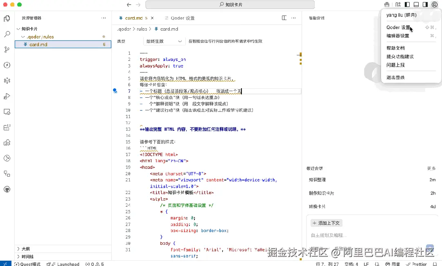
Task: Expand the 大纲 outline section
Action: [18, 249]
